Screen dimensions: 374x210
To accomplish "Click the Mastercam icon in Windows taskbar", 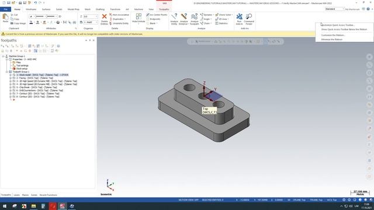I will [x=63, y=206].
